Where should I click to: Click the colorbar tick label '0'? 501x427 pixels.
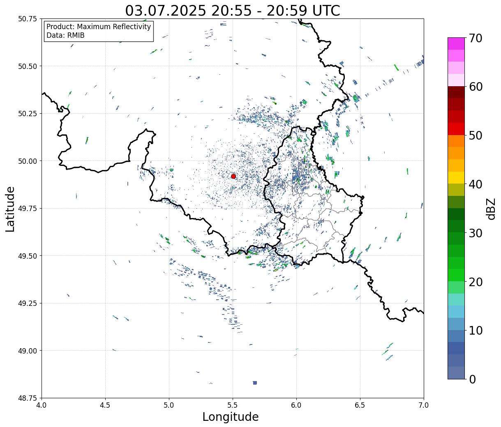point(472,379)
